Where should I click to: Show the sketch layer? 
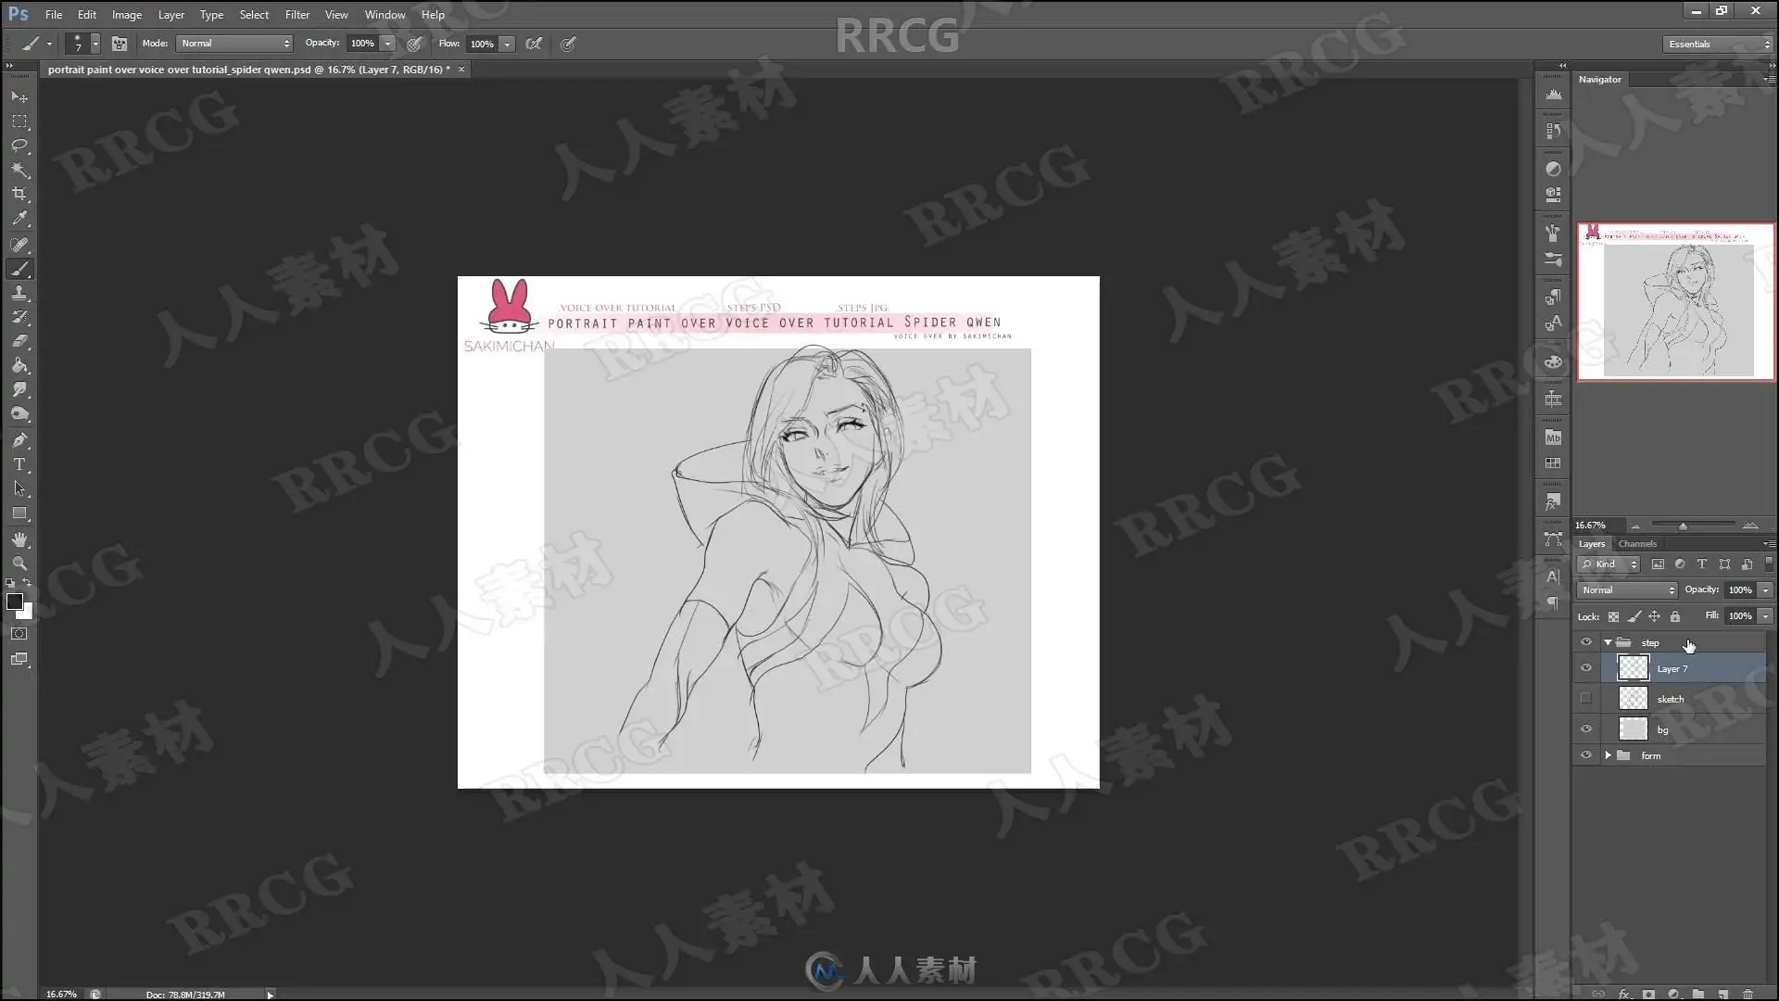coord(1586,699)
